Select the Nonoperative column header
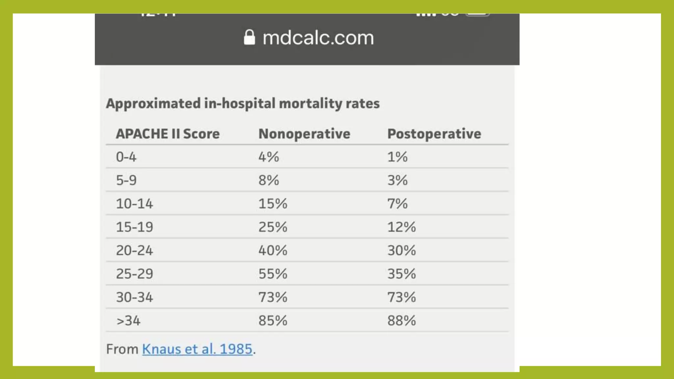Viewport: 674px width, 379px height. point(304,134)
